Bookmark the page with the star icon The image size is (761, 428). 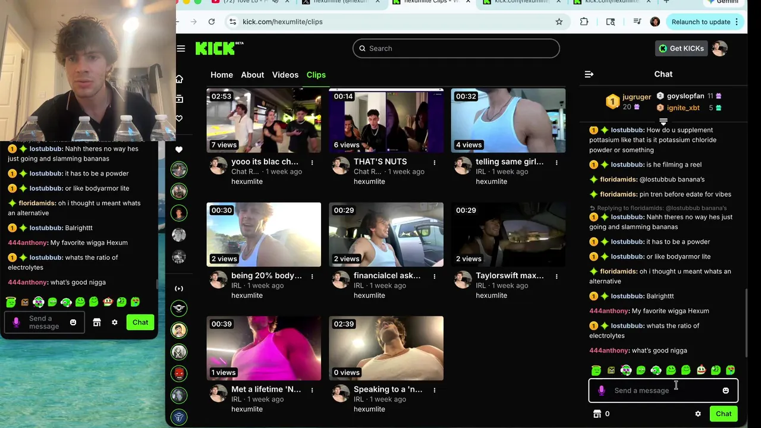(x=559, y=21)
